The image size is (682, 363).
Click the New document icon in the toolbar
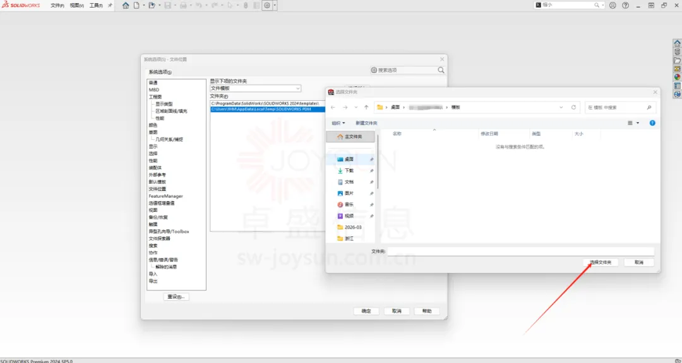[136, 5]
